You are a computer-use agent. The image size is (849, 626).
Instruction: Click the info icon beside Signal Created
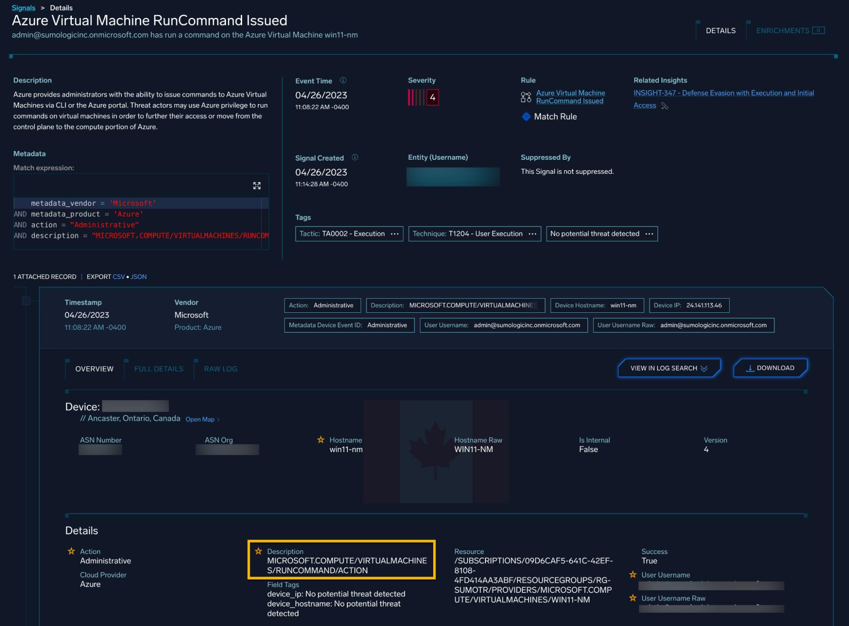click(355, 157)
